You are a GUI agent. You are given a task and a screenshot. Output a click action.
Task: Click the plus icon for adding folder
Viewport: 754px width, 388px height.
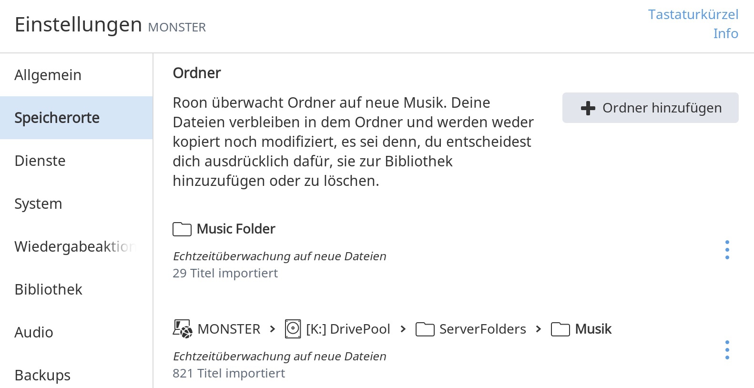[x=588, y=108]
